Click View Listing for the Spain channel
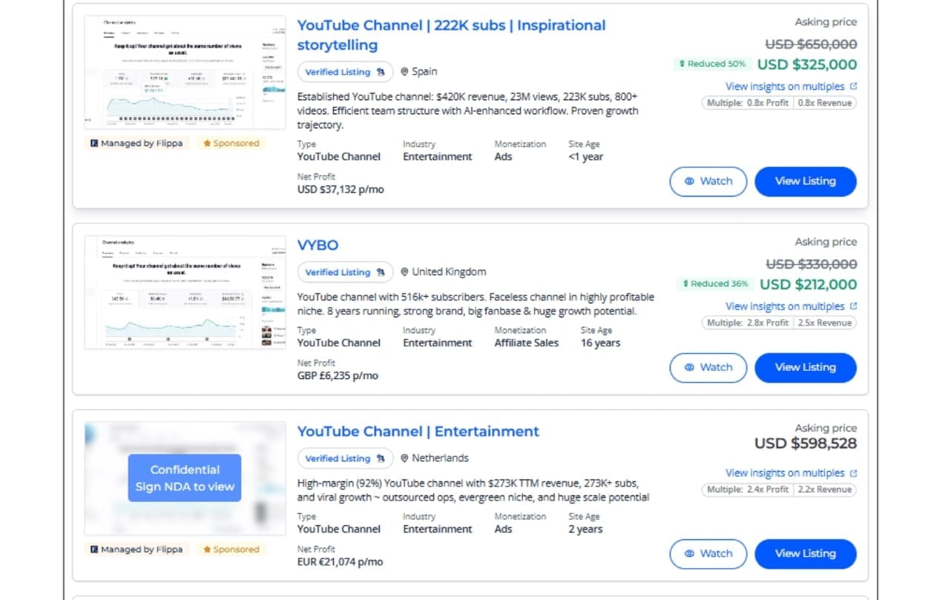Screen dimensions: 951x600 point(806,181)
